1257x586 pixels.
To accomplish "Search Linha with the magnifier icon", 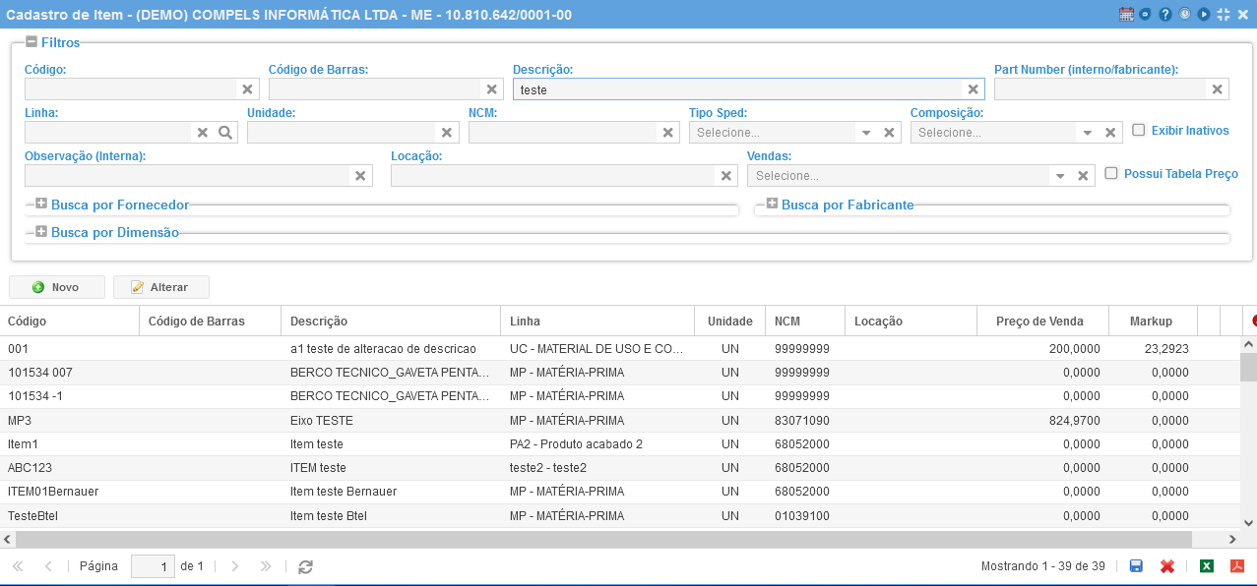I will 224,133.
